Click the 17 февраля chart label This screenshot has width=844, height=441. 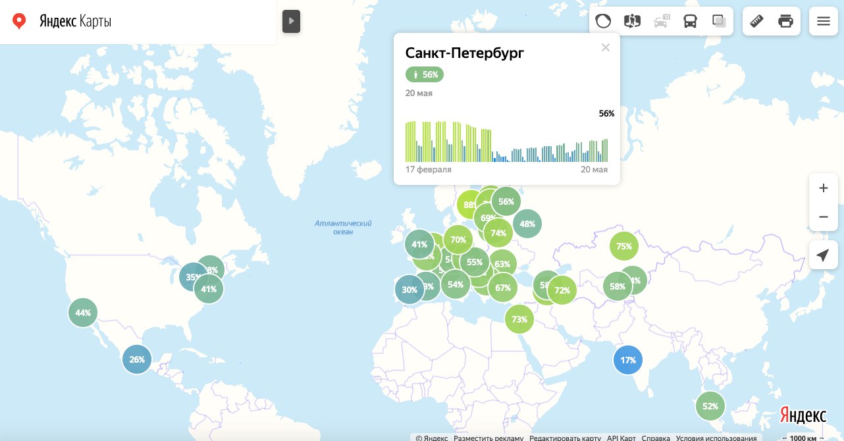(429, 170)
